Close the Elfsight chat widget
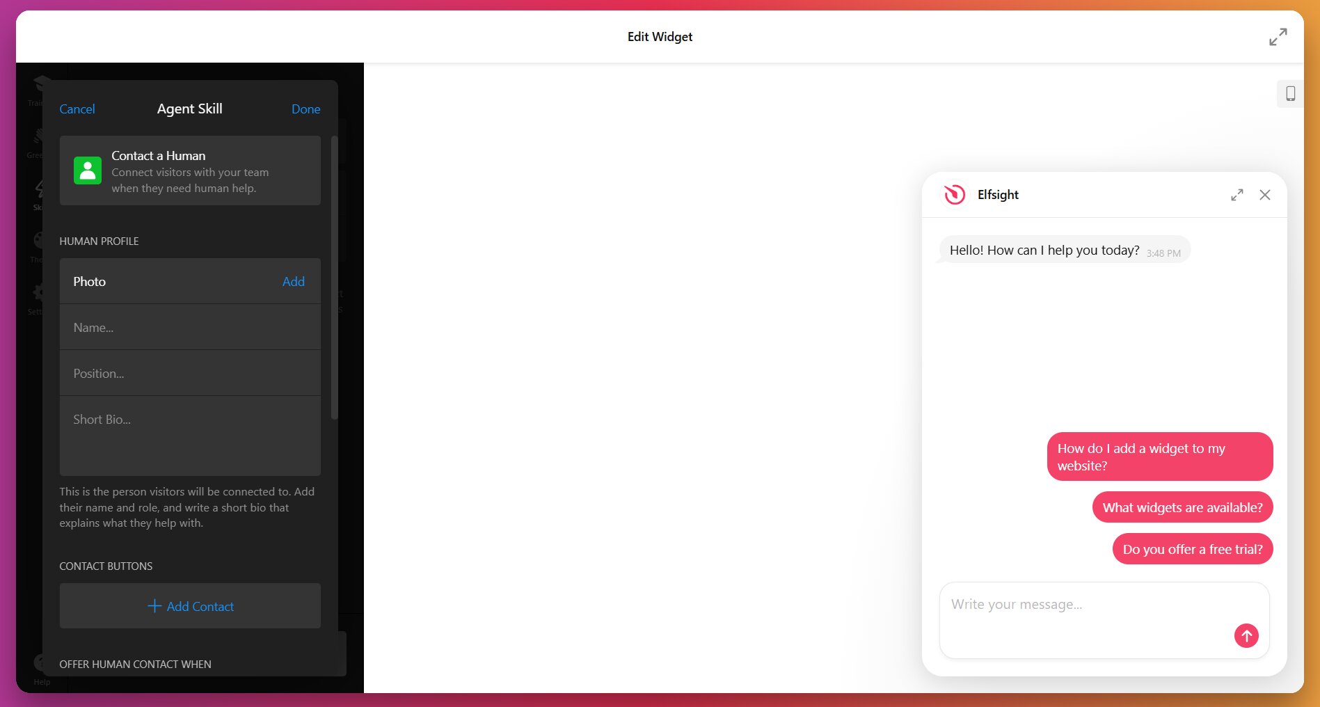 click(1264, 195)
